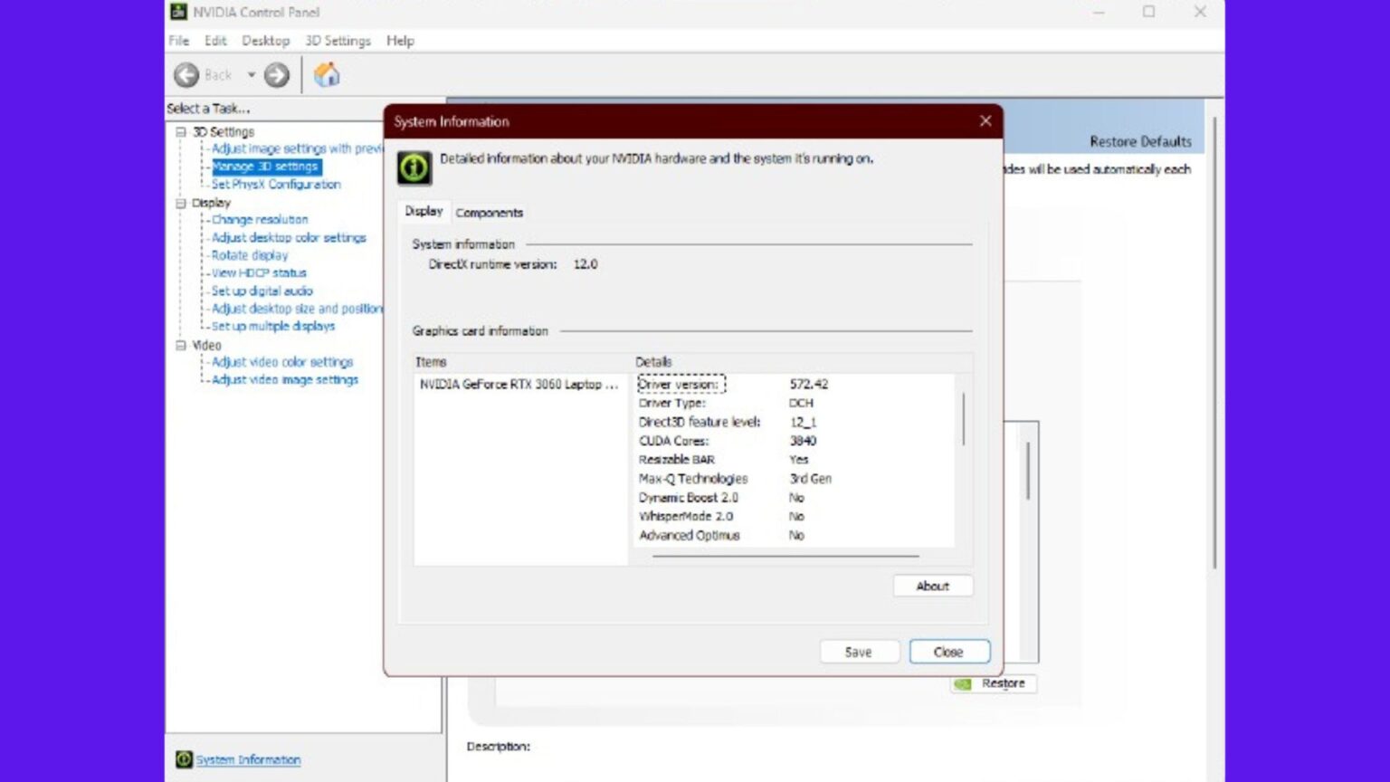Collapse the 3D Settings tree section
1390x782 pixels.
(180, 131)
